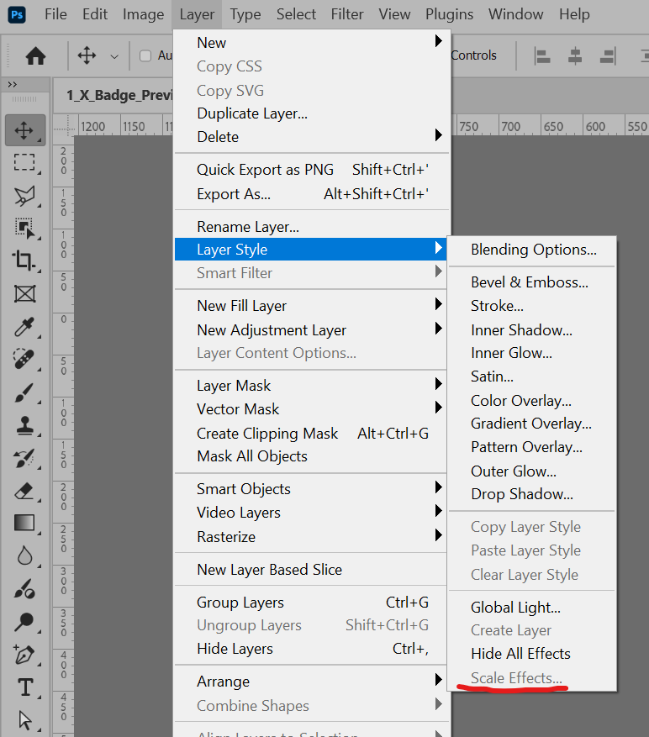Choose Drop Shadow from Layer Style submenu
Viewport: 649px width, 737px height.
(x=521, y=494)
